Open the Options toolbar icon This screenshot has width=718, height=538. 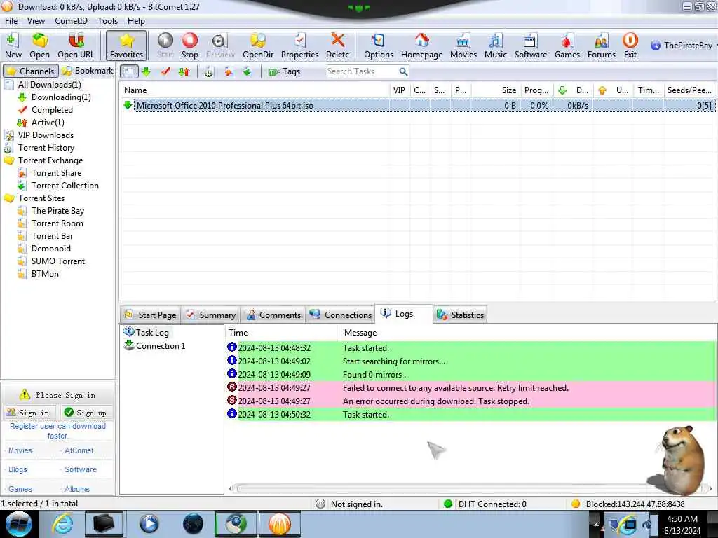(378, 46)
